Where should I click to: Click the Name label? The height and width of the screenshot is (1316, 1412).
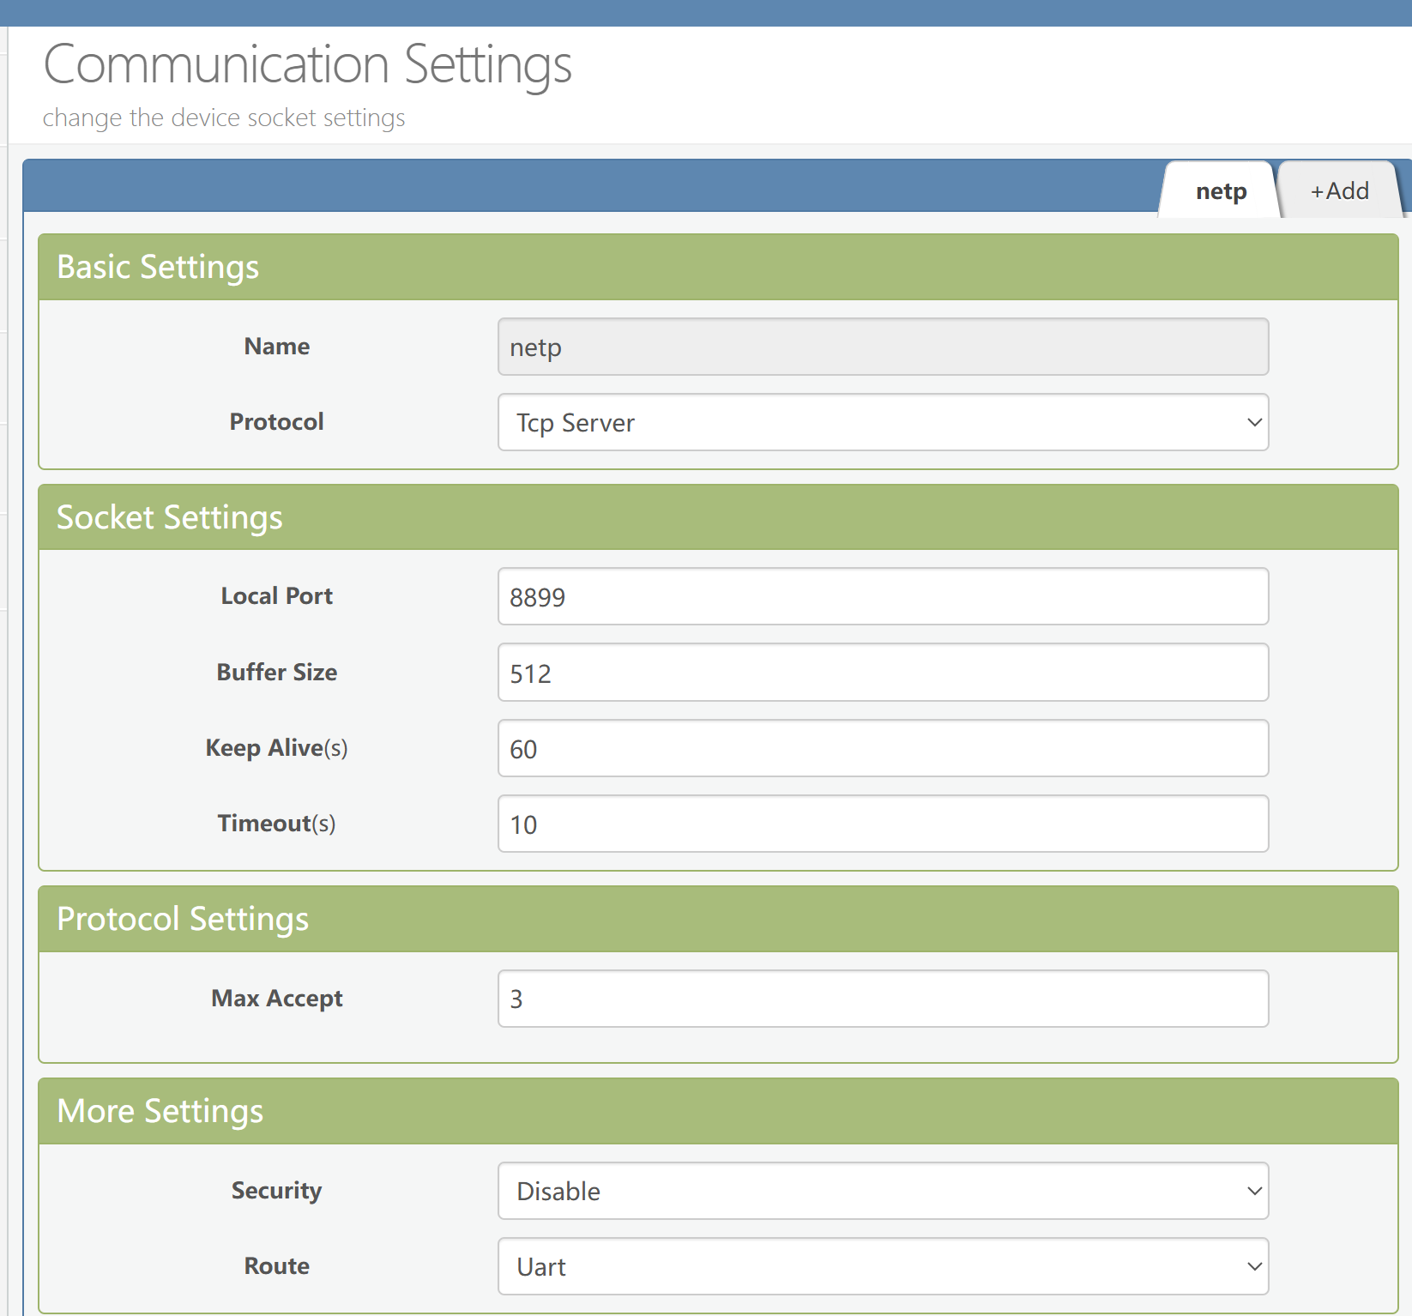click(276, 347)
